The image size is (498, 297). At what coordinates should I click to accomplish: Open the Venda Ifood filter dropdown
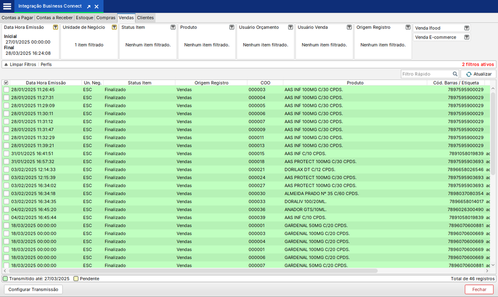click(466, 28)
